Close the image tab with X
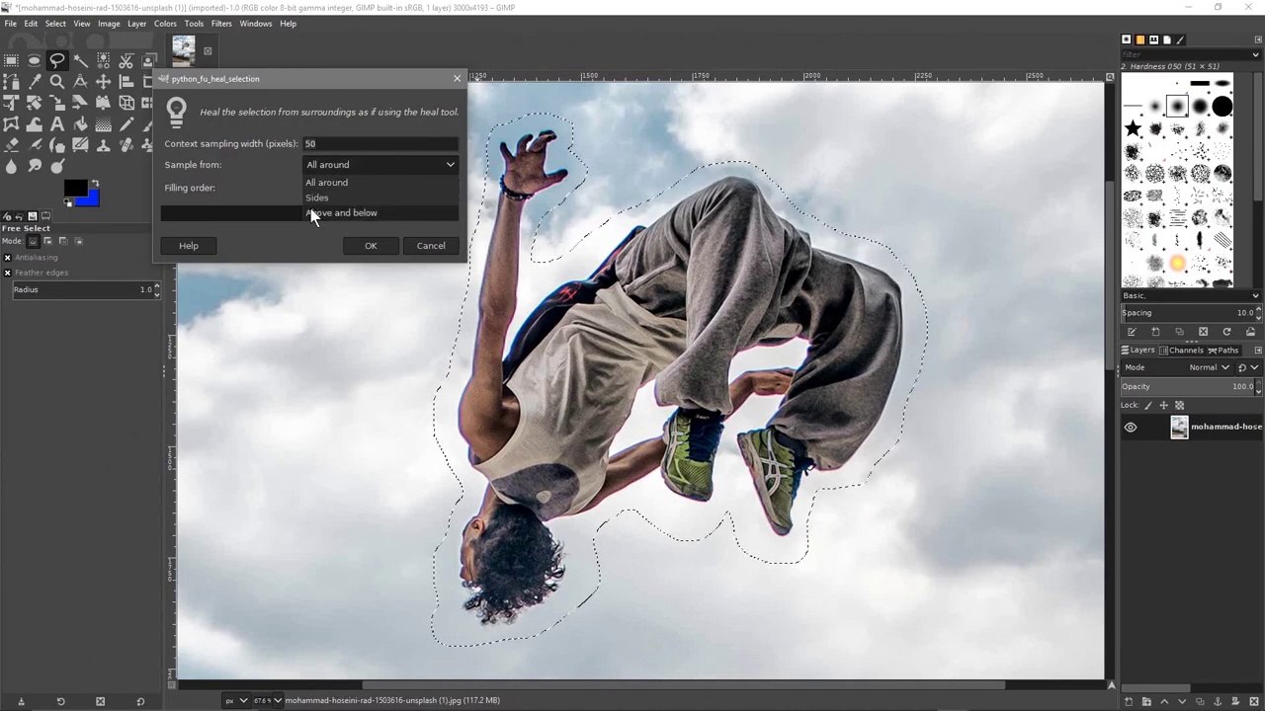The height and width of the screenshot is (711, 1265). coord(208,51)
